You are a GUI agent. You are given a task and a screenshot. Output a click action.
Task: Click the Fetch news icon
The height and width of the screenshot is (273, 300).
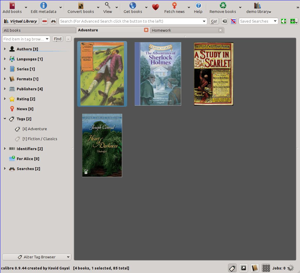pyautogui.click(x=174, y=6)
